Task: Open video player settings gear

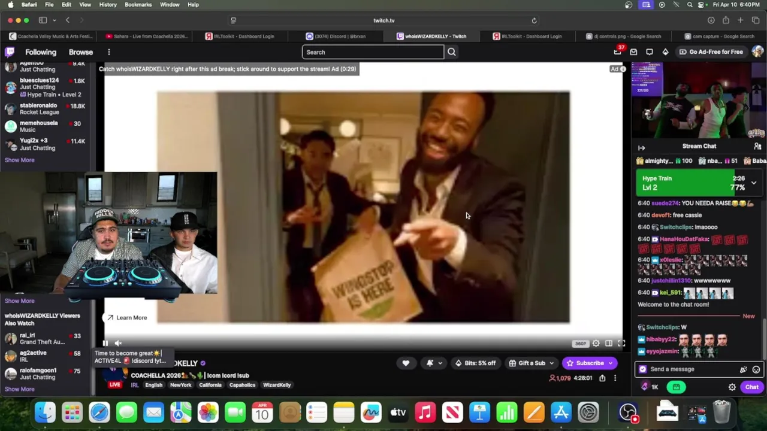Action: tap(596, 343)
